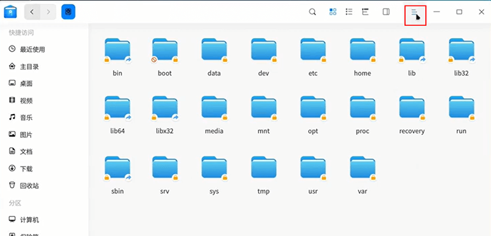491x236 pixels.
Task: Select the dev folder icon
Action: click(x=264, y=50)
